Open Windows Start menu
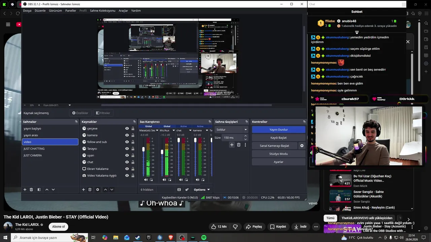431x242 pixels. [x=5, y=238]
